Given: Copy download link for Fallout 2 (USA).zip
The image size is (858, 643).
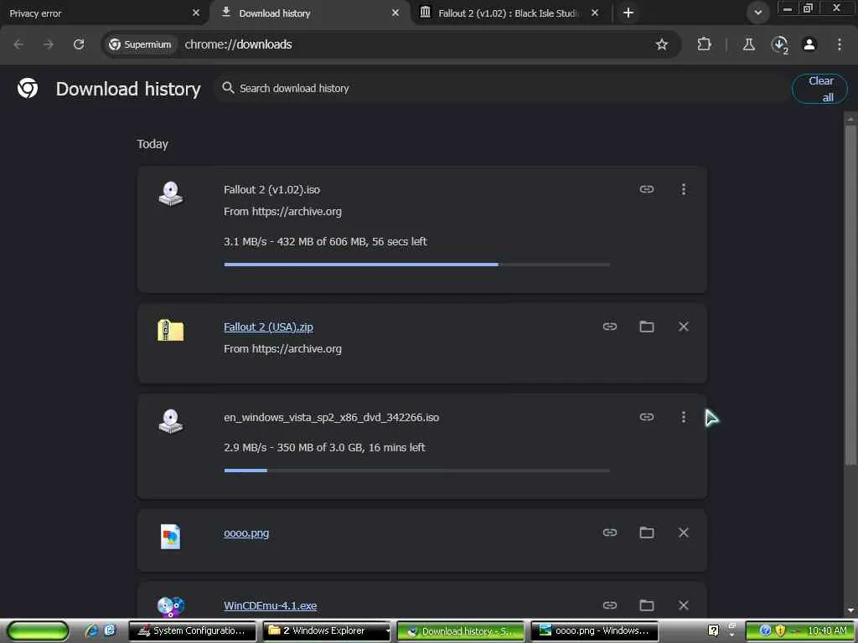Looking at the screenshot, I should coord(610,327).
